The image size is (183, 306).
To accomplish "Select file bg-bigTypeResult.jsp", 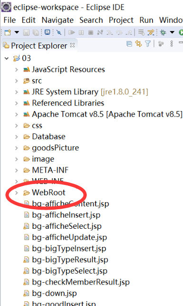I will tap(70, 260).
